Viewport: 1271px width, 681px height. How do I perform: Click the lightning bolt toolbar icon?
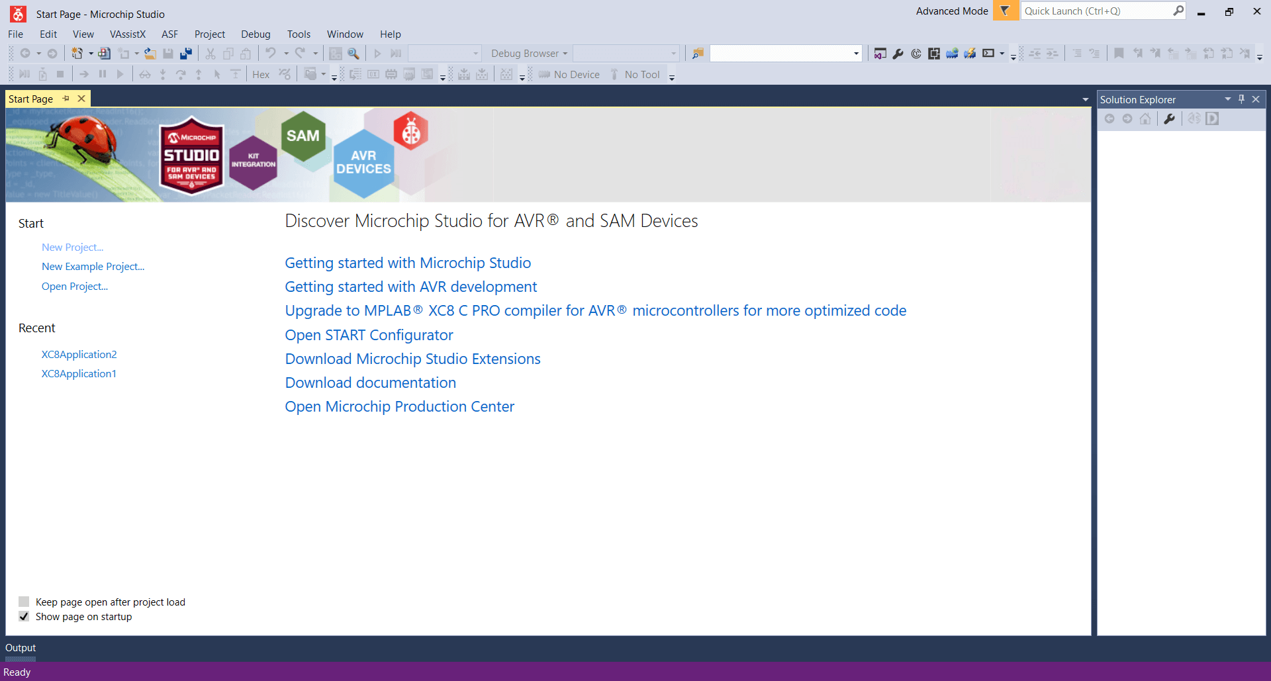click(x=970, y=54)
